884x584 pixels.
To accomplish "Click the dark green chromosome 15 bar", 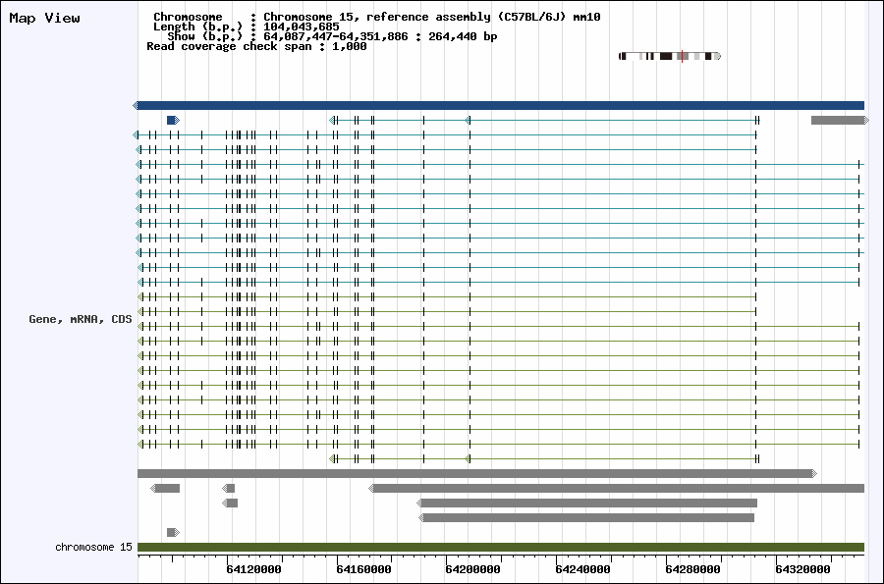I will pyautogui.click(x=501, y=547).
